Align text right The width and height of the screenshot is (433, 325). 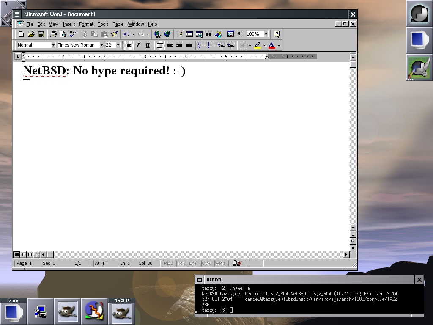click(x=179, y=45)
